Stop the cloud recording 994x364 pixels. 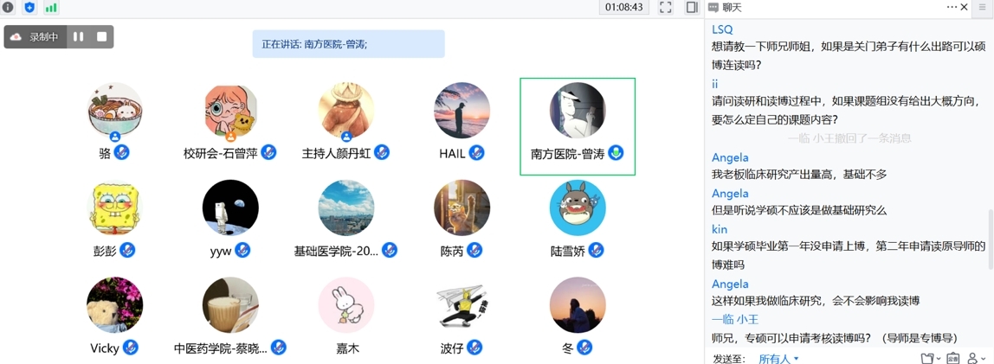101,36
